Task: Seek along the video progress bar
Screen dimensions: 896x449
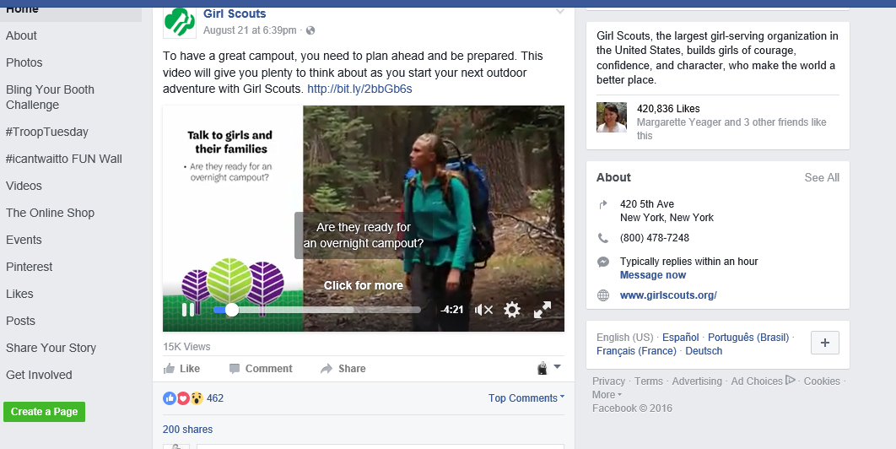Action: (x=316, y=310)
